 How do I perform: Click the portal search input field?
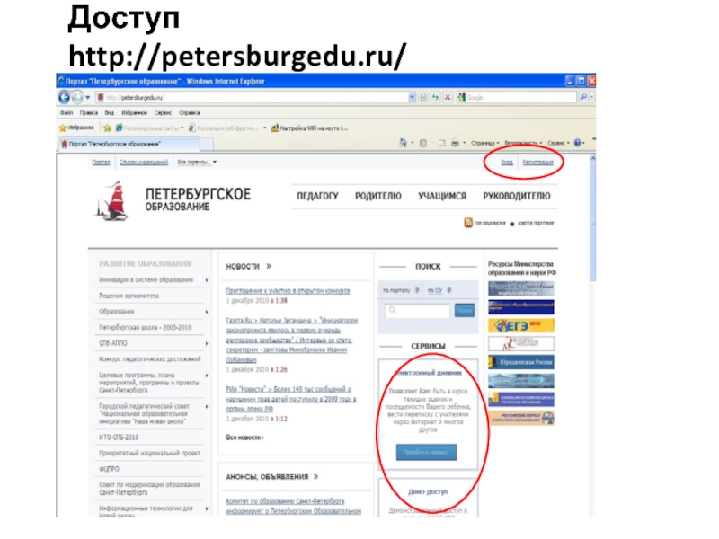click(417, 310)
